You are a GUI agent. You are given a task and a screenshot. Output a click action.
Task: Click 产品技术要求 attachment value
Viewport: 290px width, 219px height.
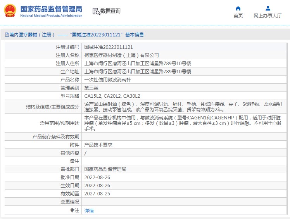[x=98, y=145]
